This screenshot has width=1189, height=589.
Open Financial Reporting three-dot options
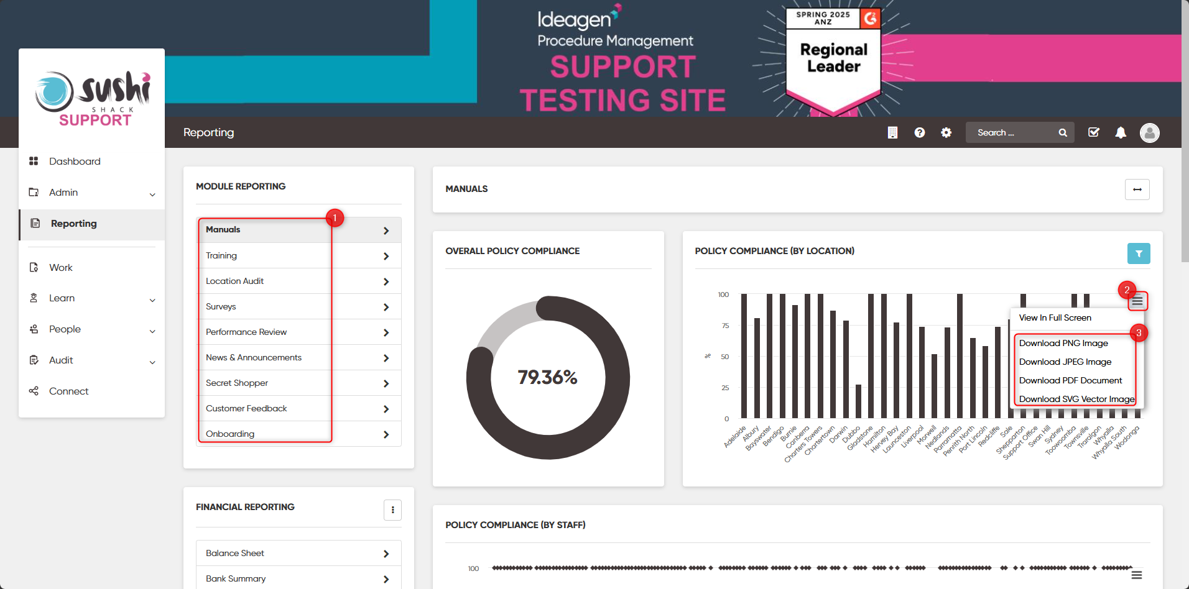[x=392, y=510]
